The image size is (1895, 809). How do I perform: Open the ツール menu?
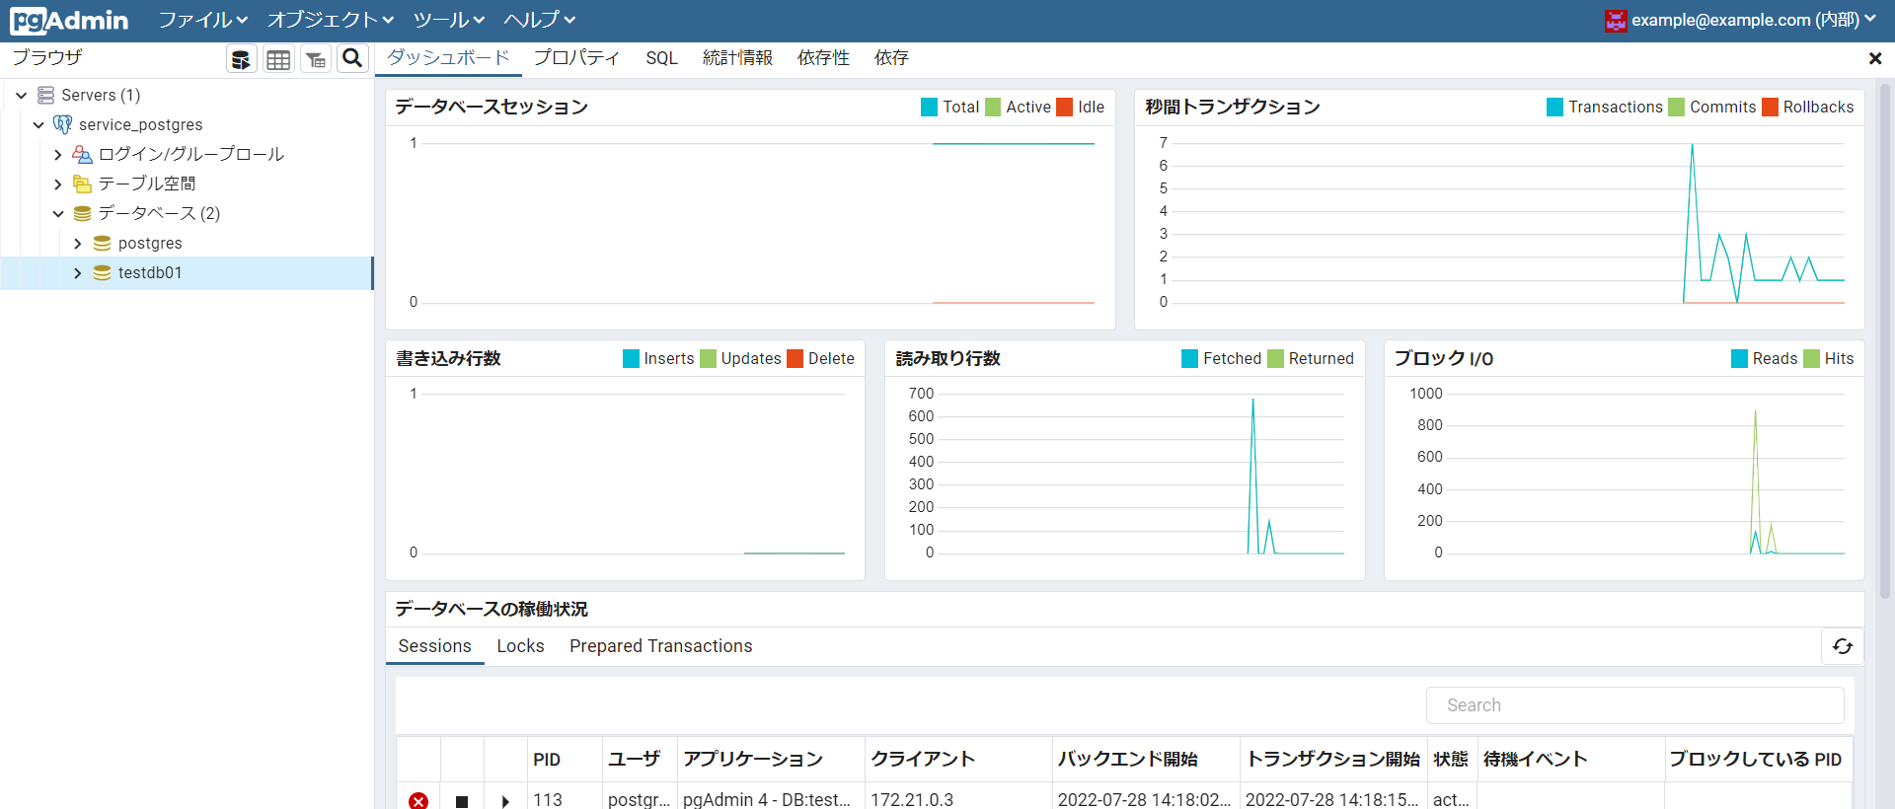click(449, 20)
